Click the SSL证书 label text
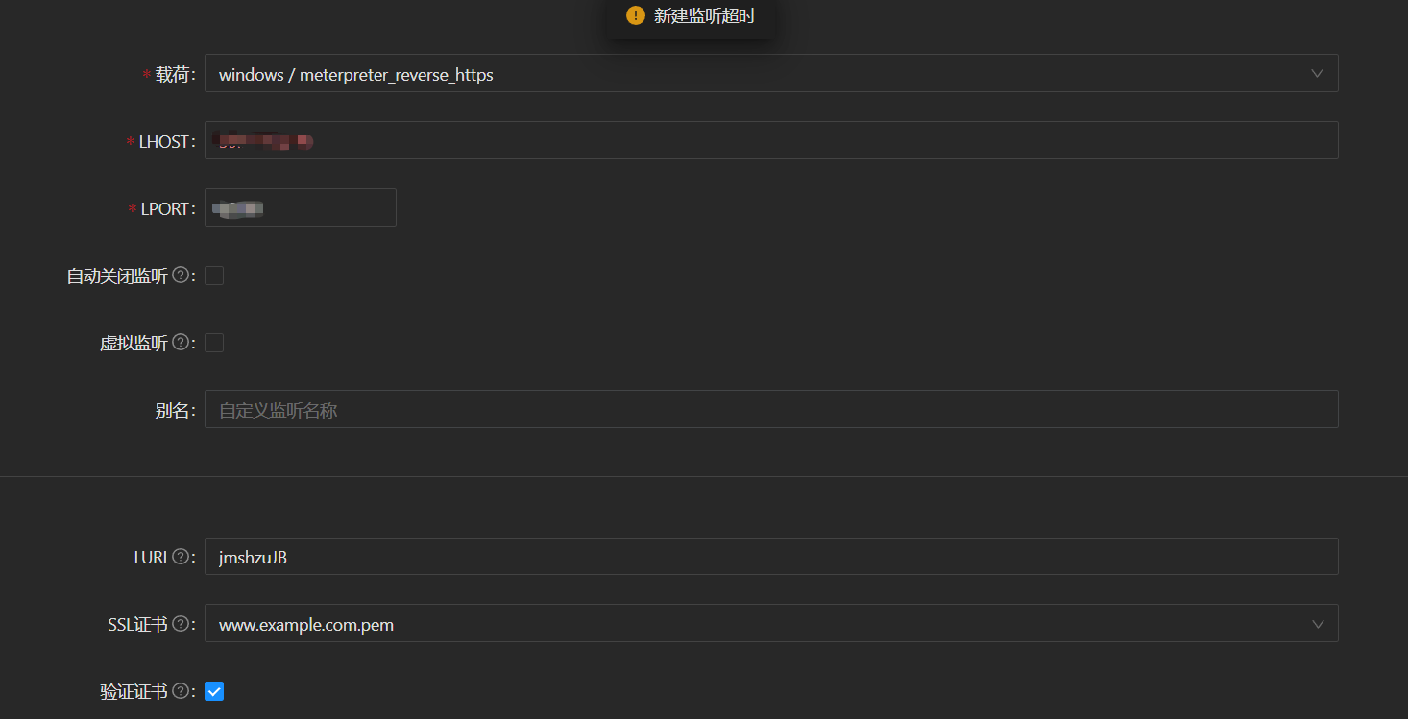1408x719 pixels. point(138,624)
